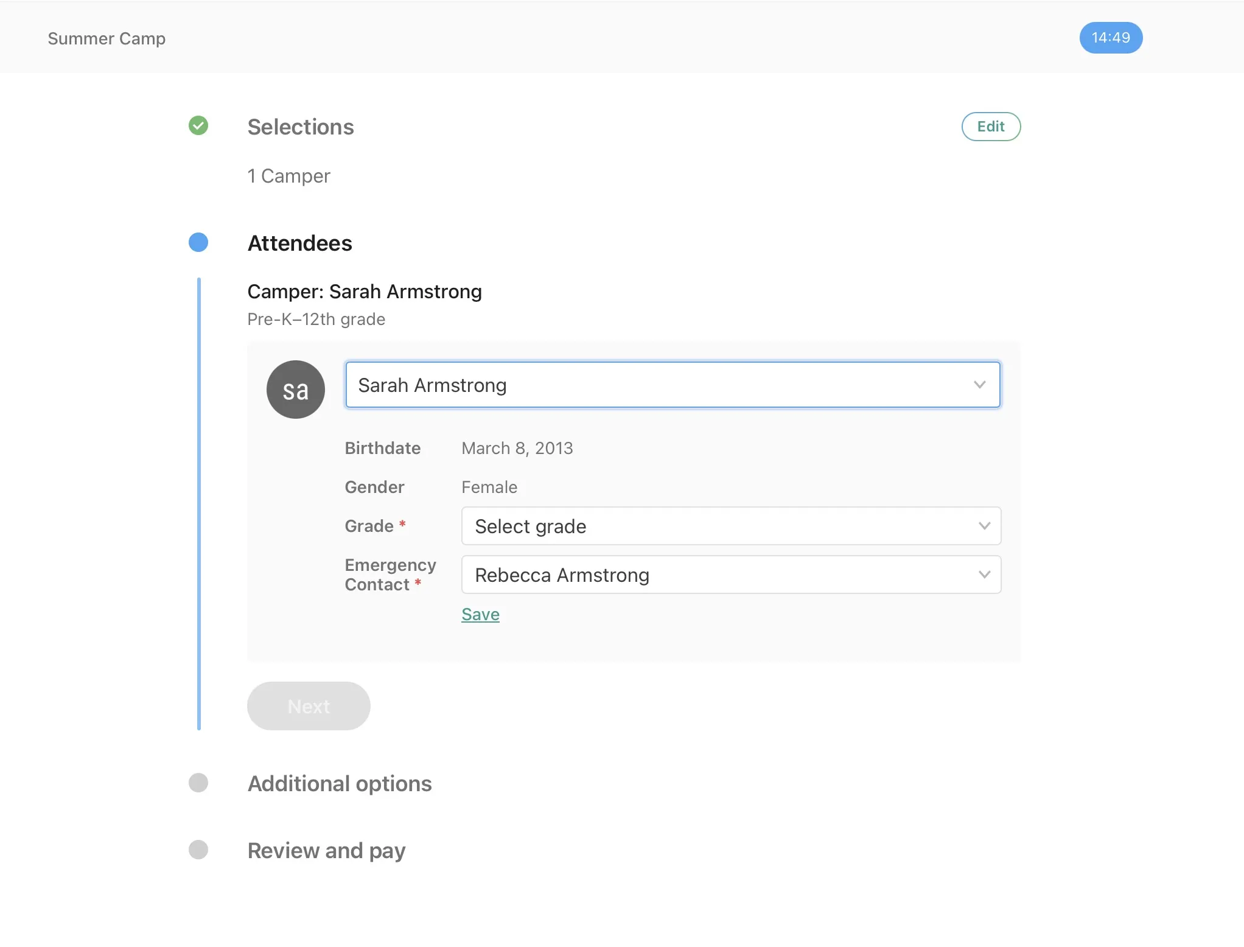Image resolution: width=1244 pixels, height=947 pixels.
Task: Click the blue Attendees step indicator dot
Action: pyautogui.click(x=198, y=242)
